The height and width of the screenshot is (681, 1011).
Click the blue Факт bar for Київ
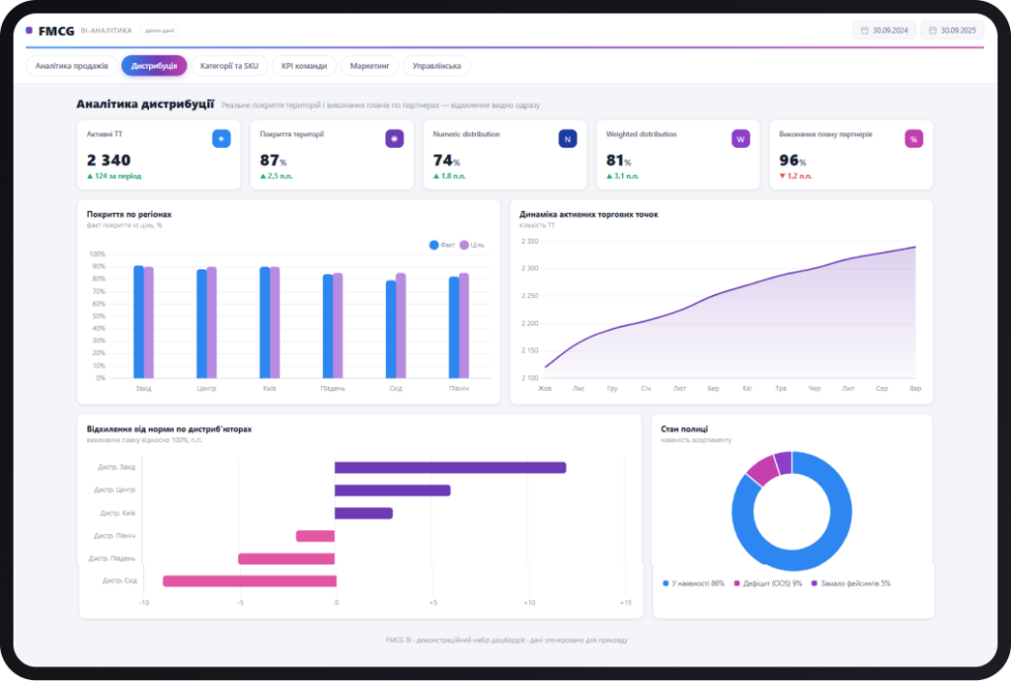[265, 323]
